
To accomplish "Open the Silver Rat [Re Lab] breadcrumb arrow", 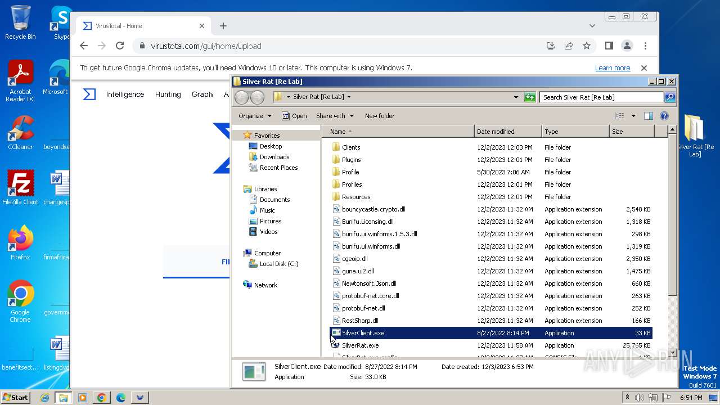I will [x=349, y=97].
